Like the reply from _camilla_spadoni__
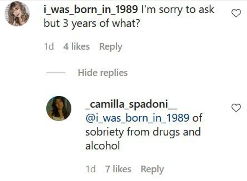Viewport: 247px width, 181px height. tap(236, 108)
